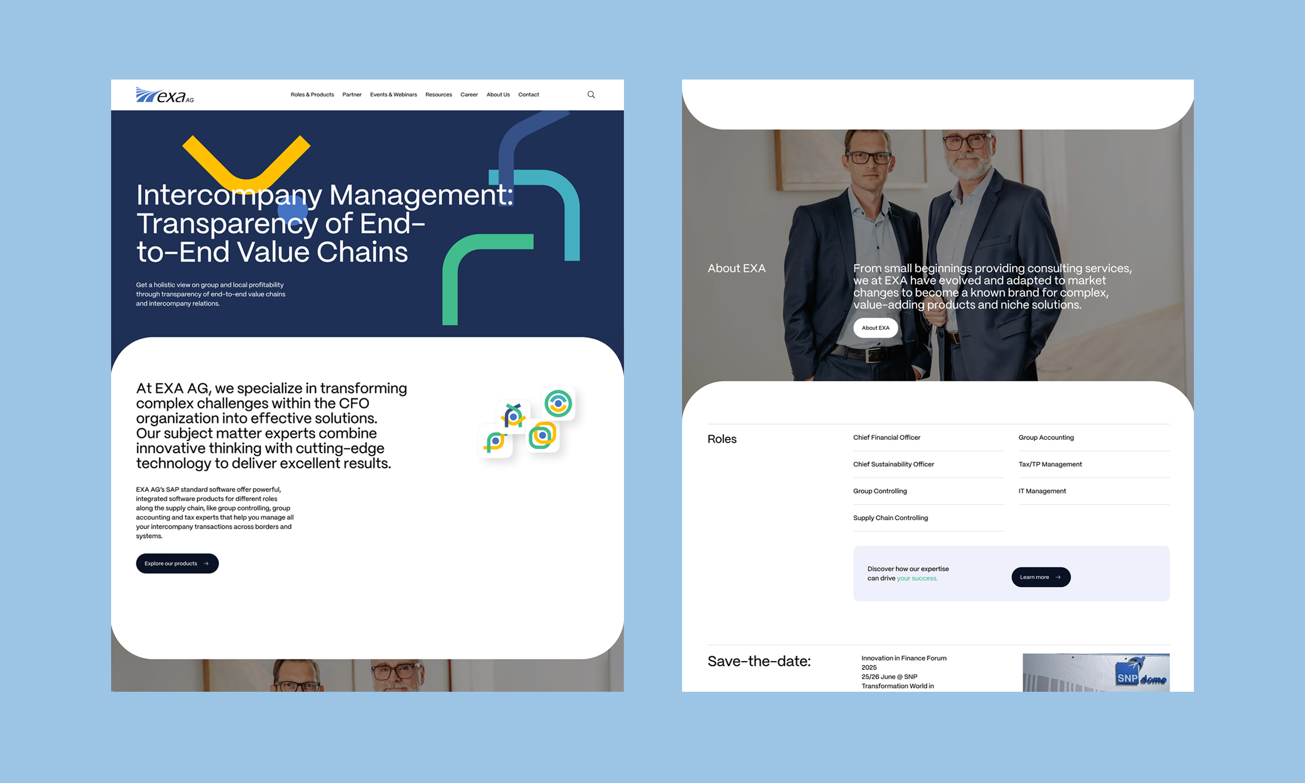The image size is (1305, 783).
Task: Expand the Resources navigation dropdown
Action: pos(439,93)
